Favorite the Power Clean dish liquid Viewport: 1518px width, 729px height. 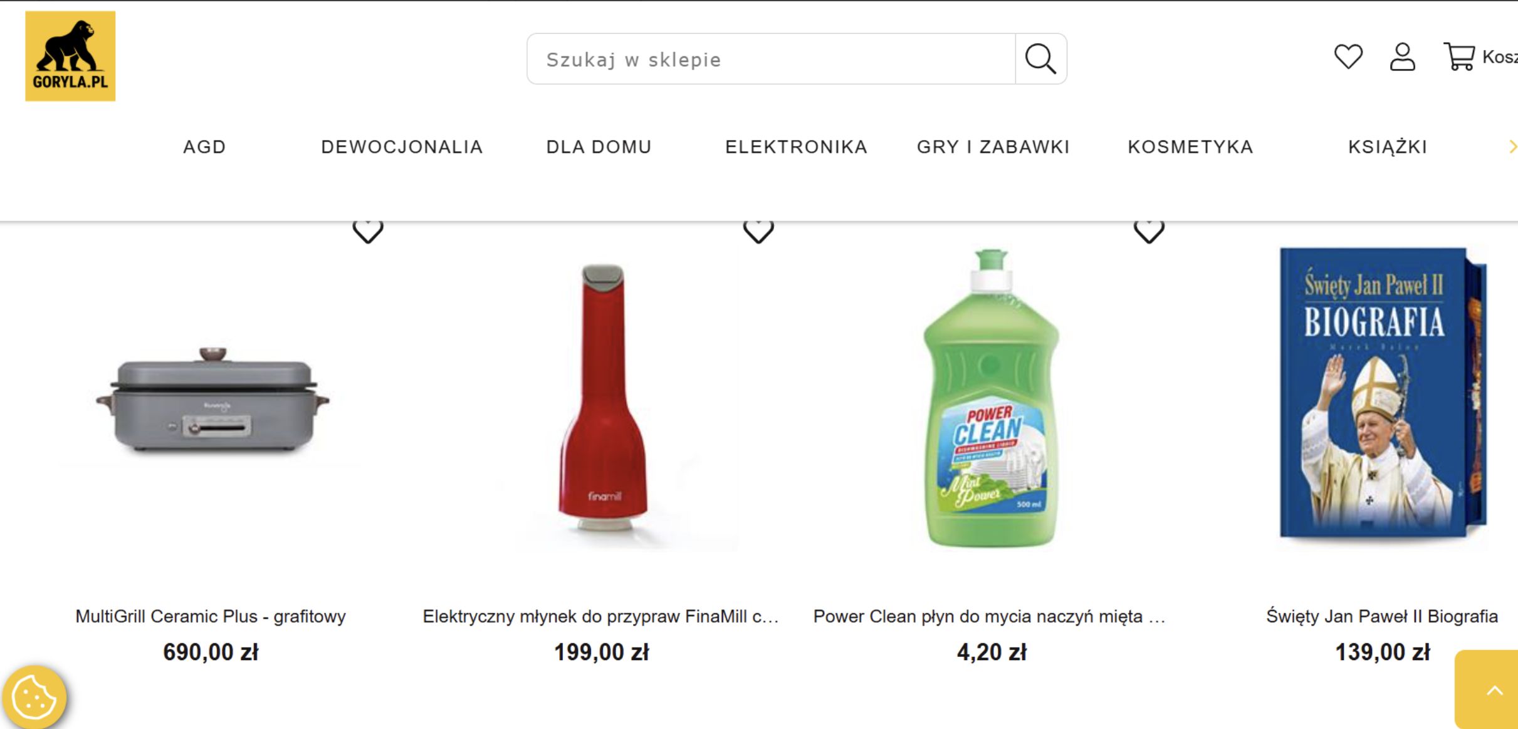tap(1149, 232)
